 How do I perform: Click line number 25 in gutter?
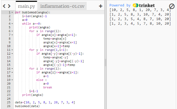pyautogui.click(x=9, y=102)
